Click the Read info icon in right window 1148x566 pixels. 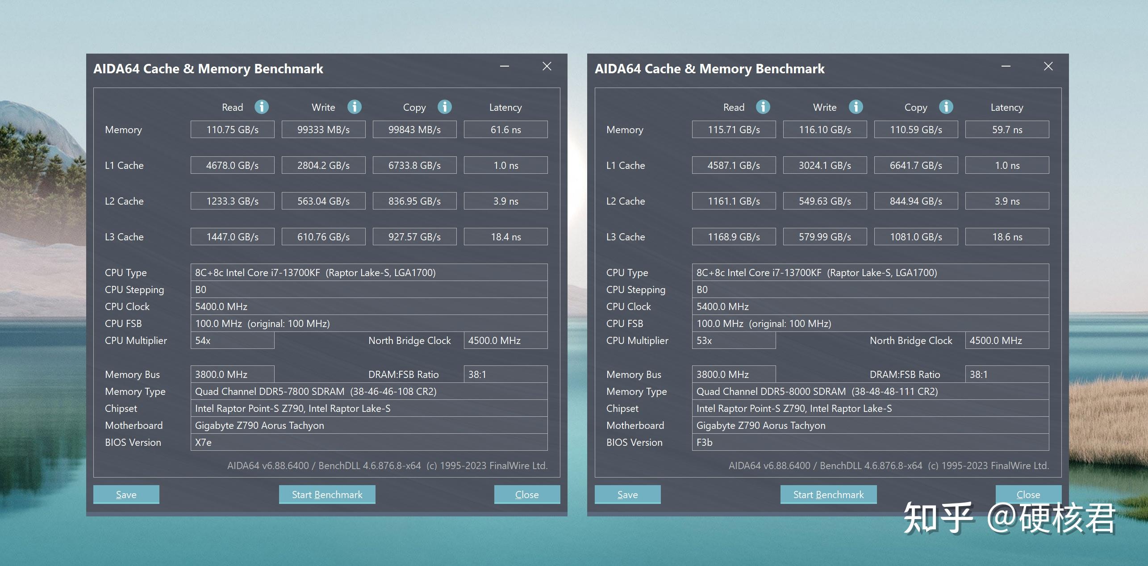tap(763, 107)
